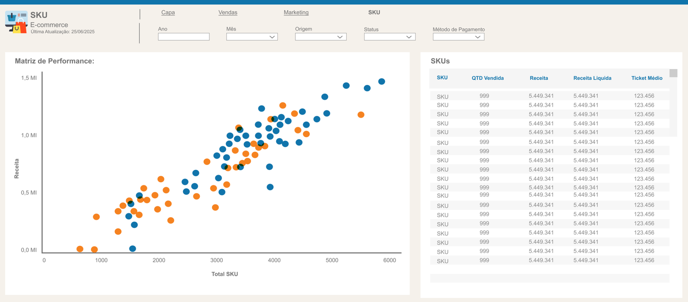Click the last SKU row in the table
This screenshot has width=688, height=302.
tap(550, 260)
